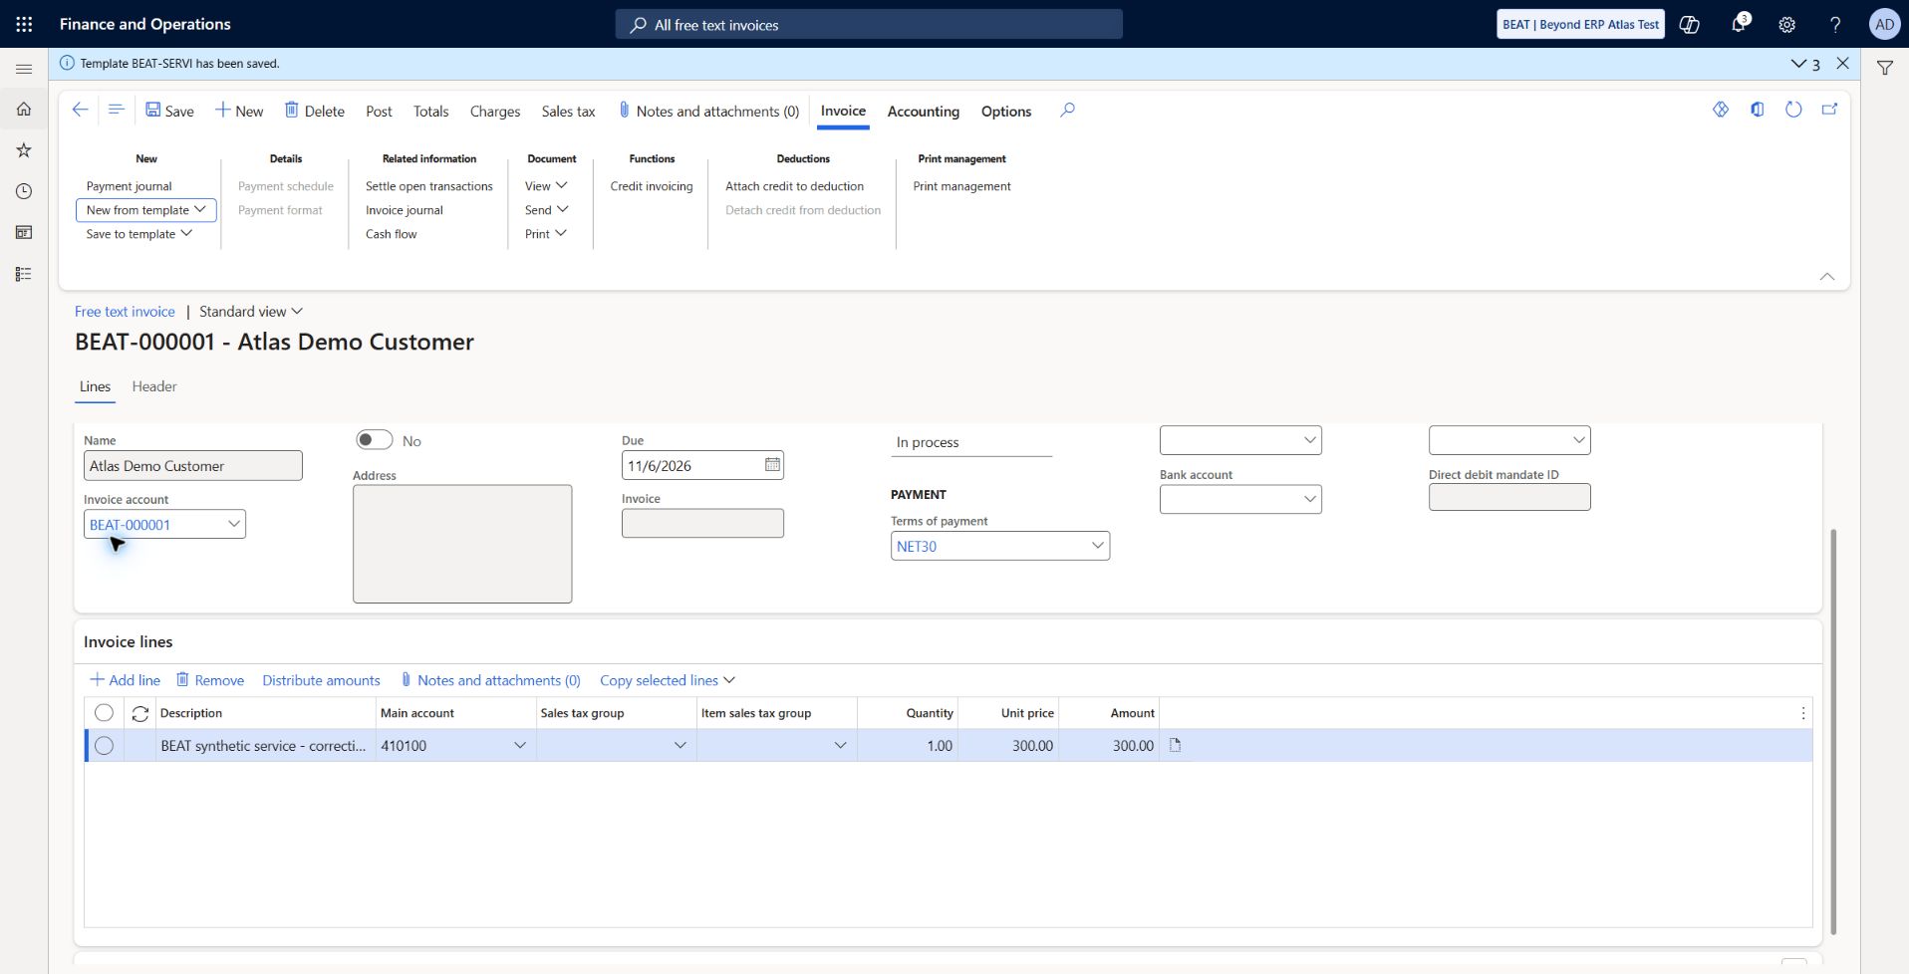Open Modules list icon in sidebar
The image size is (1909, 974).
pyautogui.click(x=24, y=274)
